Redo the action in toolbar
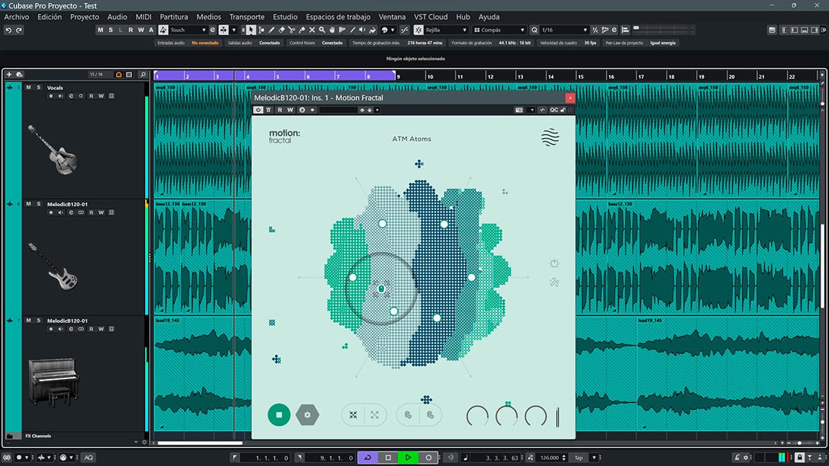The height and width of the screenshot is (466, 829). point(19,30)
